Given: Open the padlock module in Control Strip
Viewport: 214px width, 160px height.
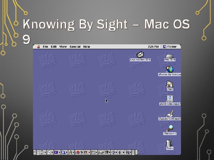Looking at the screenshot, I should (72, 152).
